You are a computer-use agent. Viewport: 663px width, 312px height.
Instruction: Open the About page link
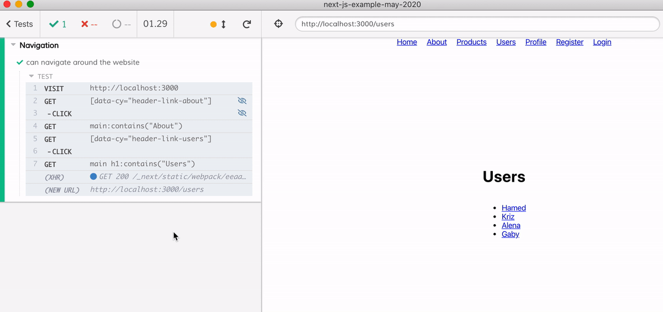pos(436,42)
